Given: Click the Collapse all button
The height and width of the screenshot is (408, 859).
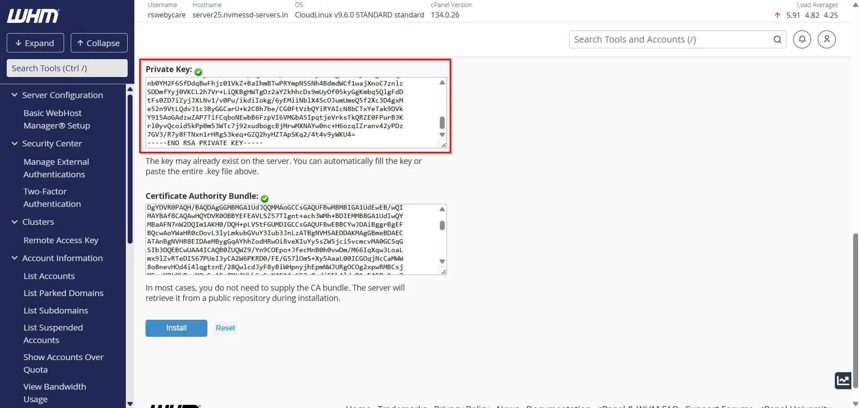Looking at the screenshot, I should 99,43.
